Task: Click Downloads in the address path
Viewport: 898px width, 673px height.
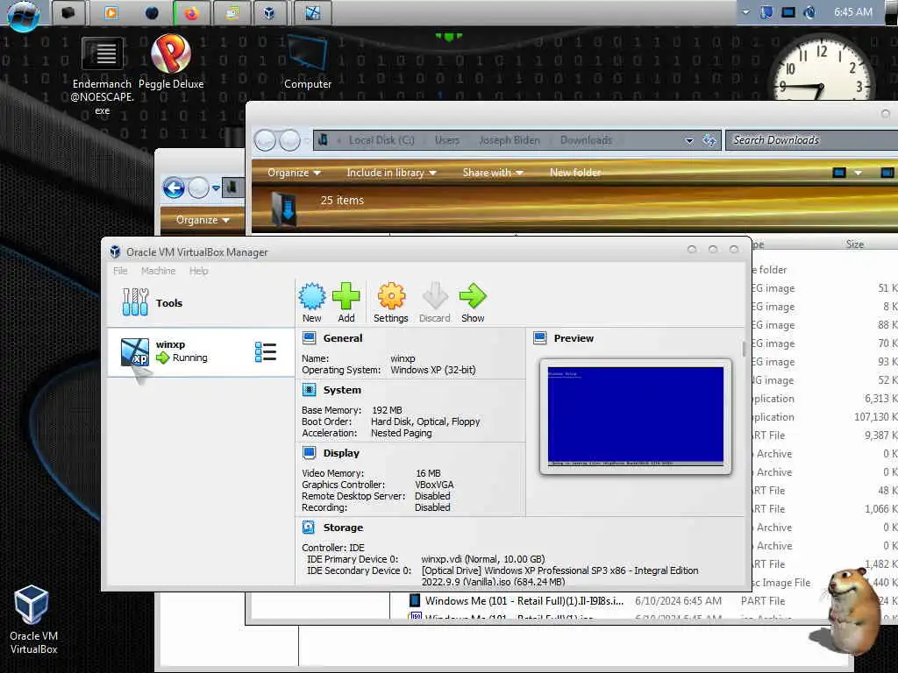Action: 586,140
